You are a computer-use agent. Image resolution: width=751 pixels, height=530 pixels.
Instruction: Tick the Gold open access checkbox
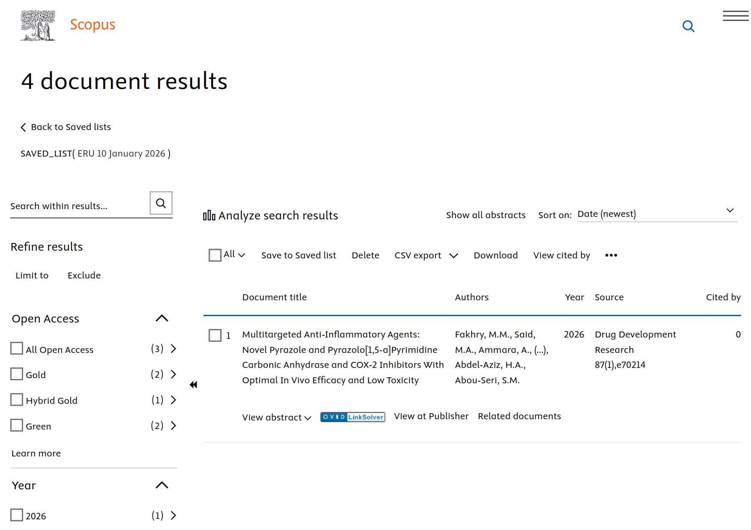coord(17,374)
